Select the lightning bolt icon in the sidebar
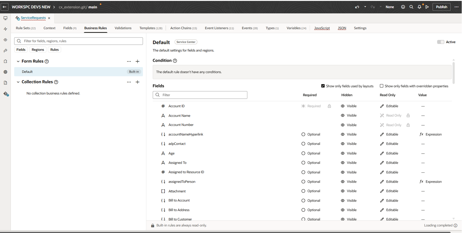Screen dimensions: 462x233 point(5,28)
